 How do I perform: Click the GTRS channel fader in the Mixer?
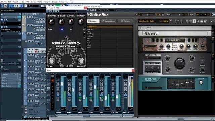tap(95, 87)
